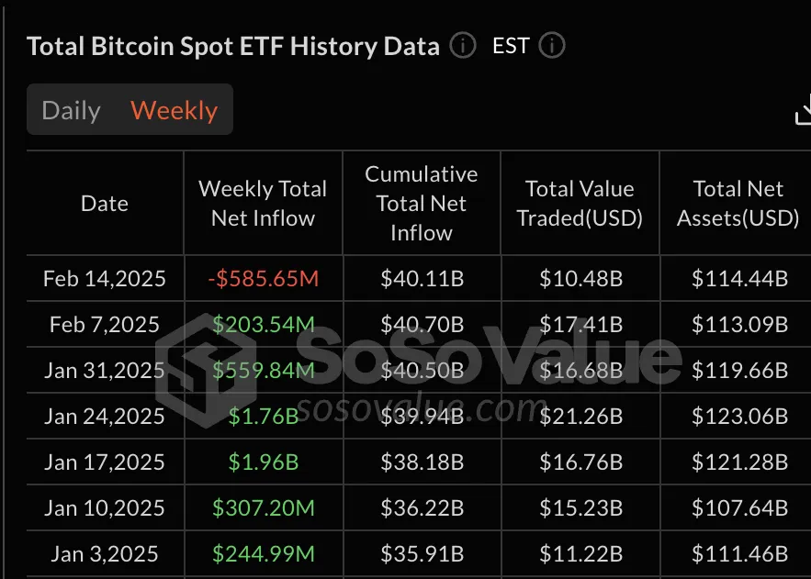Select the Weekly tab
Image resolution: width=811 pixels, height=579 pixels.
[x=174, y=109]
